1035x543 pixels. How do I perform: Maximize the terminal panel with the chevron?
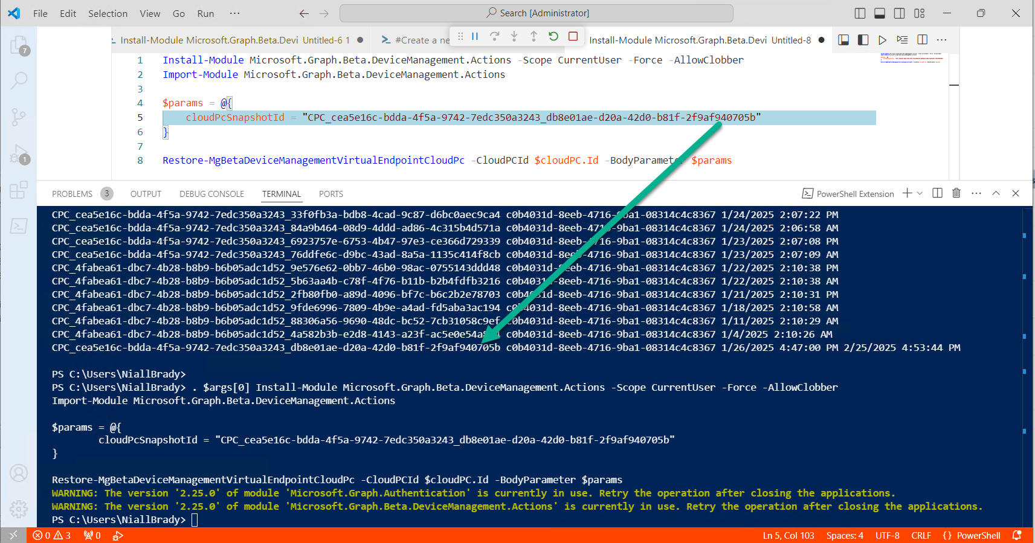click(996, 193)
